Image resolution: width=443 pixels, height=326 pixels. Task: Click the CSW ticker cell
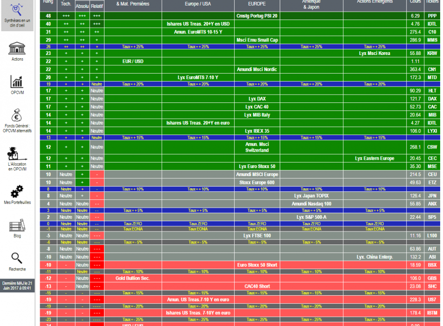click(432, 147)
